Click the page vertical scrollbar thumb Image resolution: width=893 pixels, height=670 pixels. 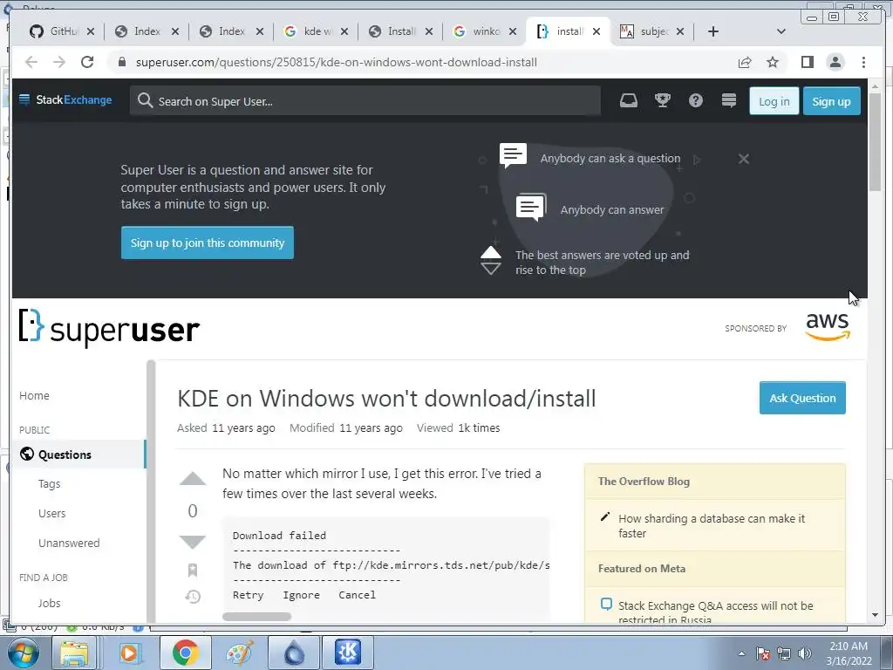click(x=875, y=141)
